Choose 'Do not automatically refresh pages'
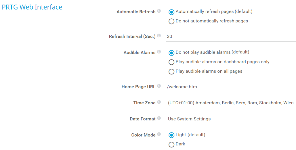 [x=171, y=21]
